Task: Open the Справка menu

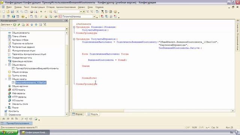Action: 99,7
